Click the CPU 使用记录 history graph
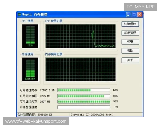This screenshot has height=128, width=160. click(80, 36)
